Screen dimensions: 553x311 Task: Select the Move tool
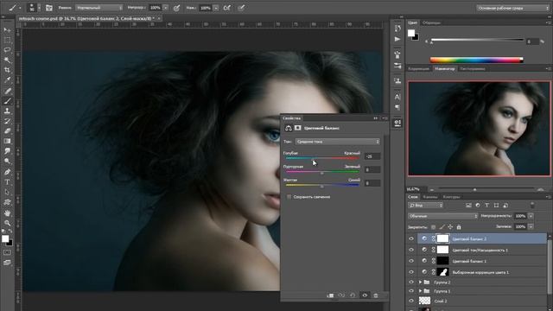coord(7,30)
